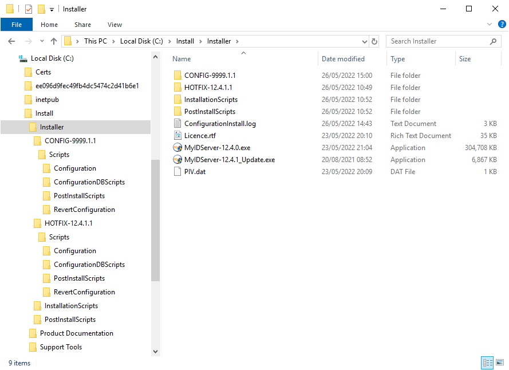Open the File menu

pos(17,25)
